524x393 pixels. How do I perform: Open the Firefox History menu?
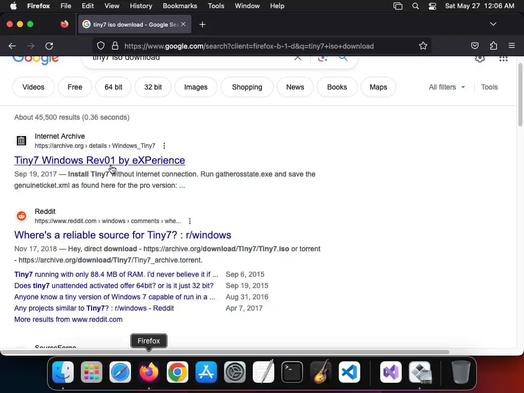[x=141, y=6]
